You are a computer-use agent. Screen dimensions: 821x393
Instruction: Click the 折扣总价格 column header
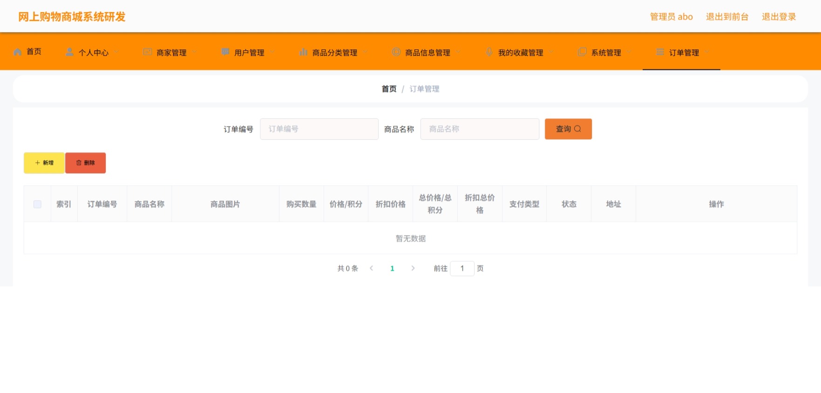(480, 204)
